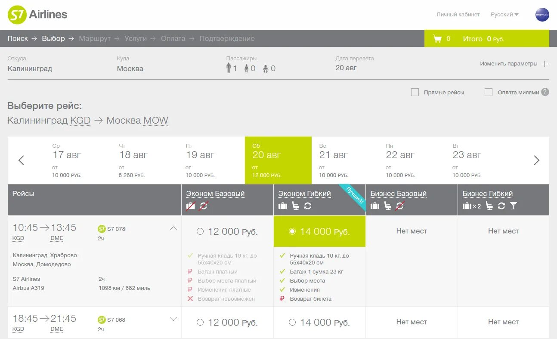The height and width of the screenshot is (339, 557).
Task: Click exchange icon under Бизнес Гибкий
Action: 501,206
